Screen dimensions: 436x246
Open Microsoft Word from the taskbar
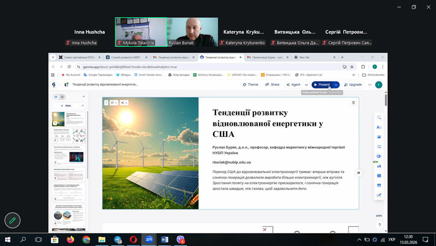click(x=165, y=239)
